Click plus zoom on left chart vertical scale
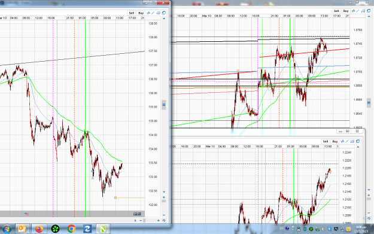Viewport: 374px width, 234px height. [164, 197]
